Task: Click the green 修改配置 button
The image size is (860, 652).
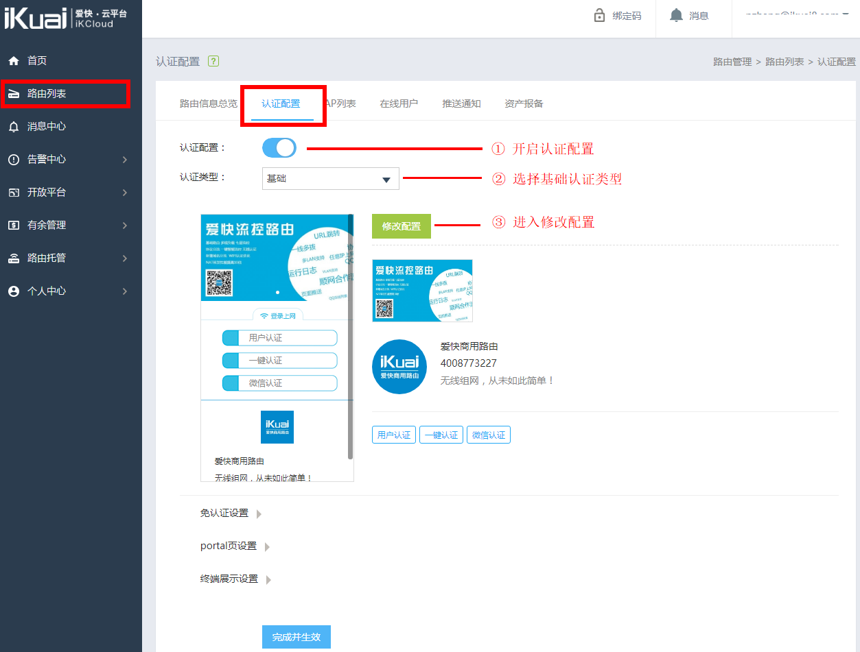Action: click(402, 226)
